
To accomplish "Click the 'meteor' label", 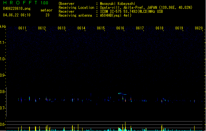I will (47, 10).
